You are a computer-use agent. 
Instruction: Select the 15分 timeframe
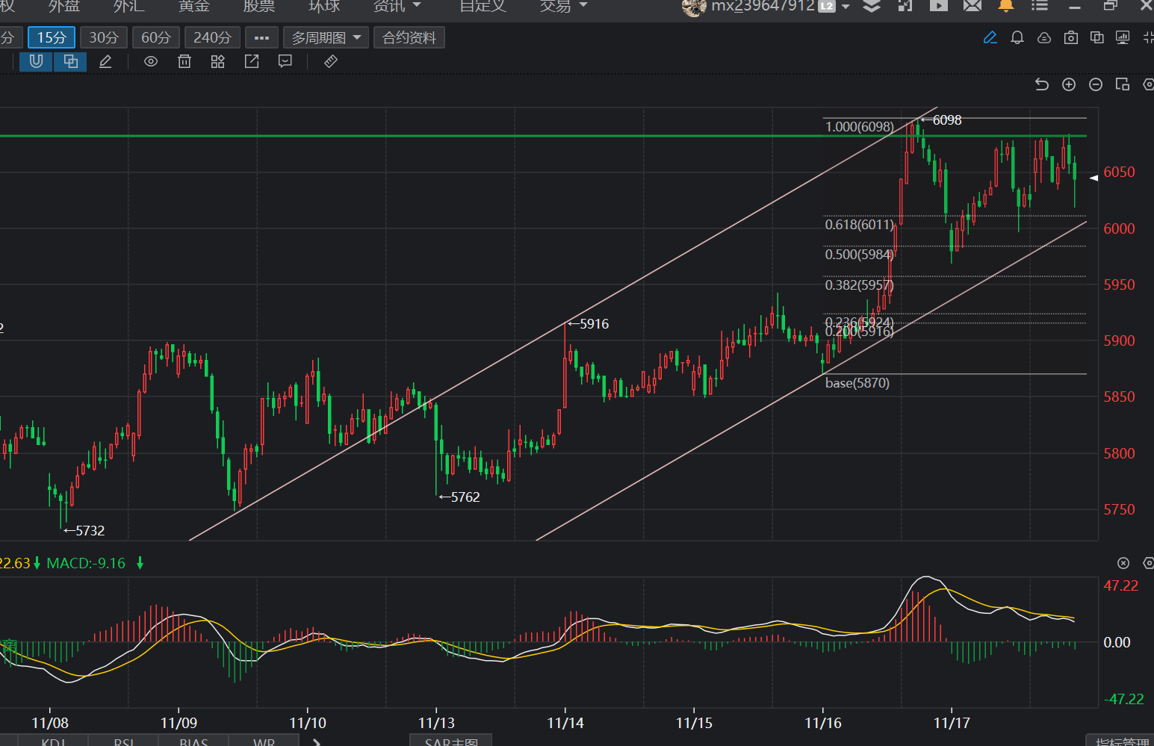coord(52,37)
